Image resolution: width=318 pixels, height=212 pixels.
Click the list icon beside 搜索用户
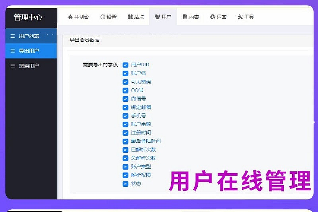pyautogui.click(x=12, y=66)
